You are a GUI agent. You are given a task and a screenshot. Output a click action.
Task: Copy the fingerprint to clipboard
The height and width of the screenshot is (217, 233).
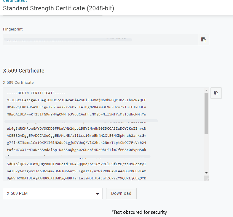pyautogui.click(x=204, y=40)
